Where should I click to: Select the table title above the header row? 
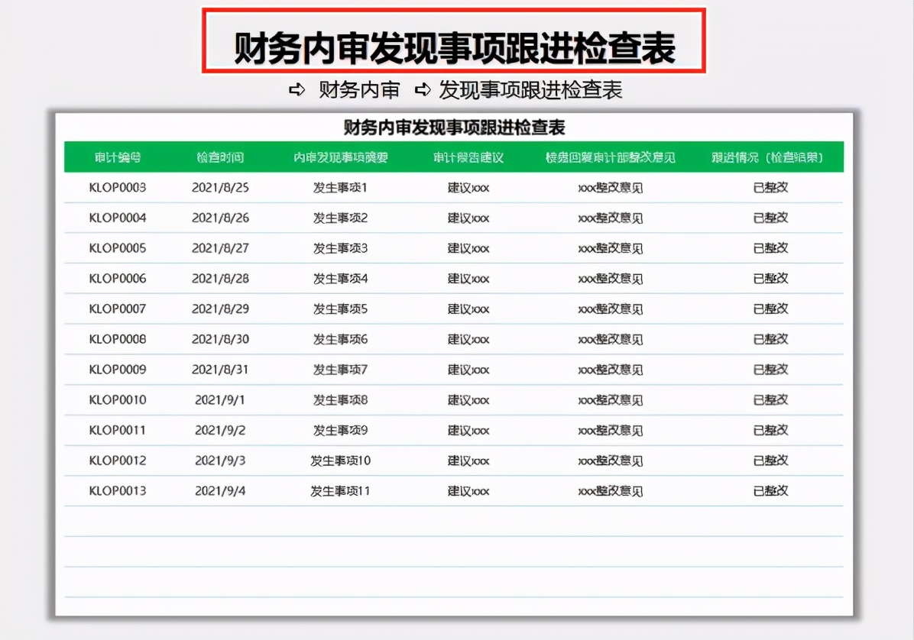[457, 126]
